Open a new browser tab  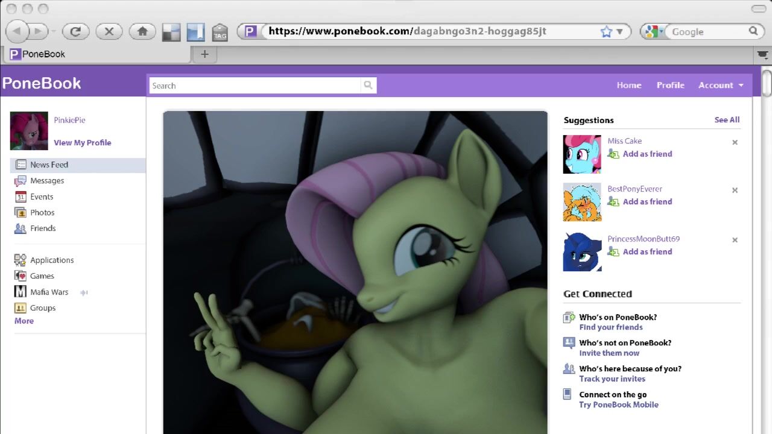pos(204,54)
